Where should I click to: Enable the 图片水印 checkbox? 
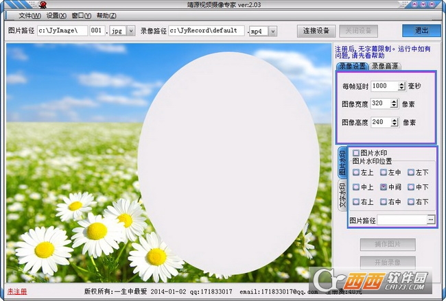coord(355,153)
